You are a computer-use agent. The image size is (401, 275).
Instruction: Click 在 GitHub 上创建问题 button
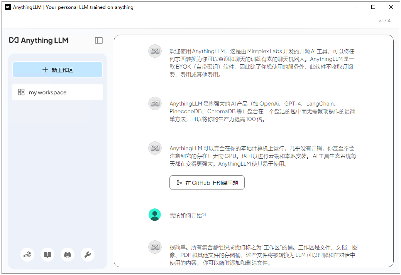[207, 183]
